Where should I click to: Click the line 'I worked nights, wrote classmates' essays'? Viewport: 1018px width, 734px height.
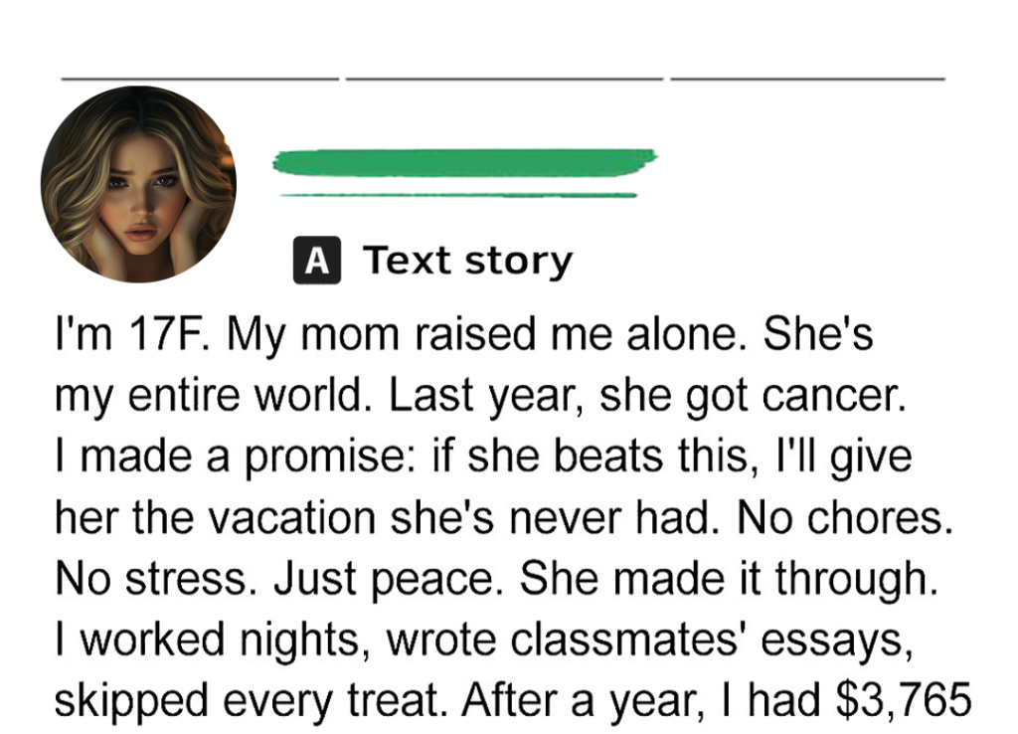click(484, 641)
